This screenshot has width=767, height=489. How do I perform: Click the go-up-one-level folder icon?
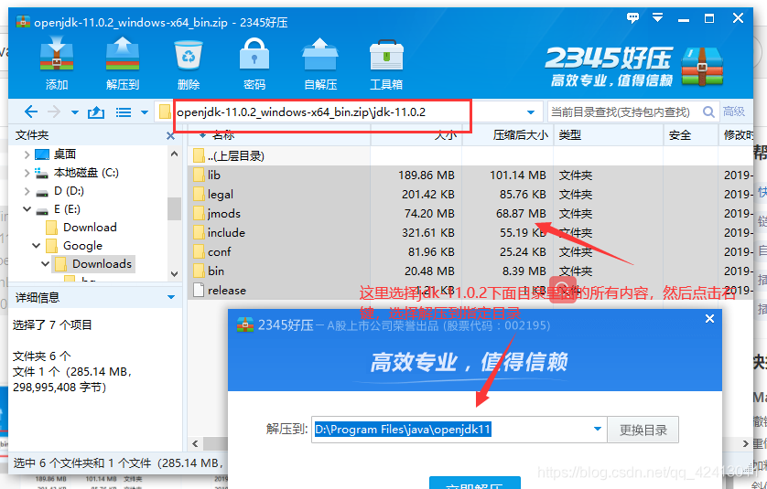[96, 112]
